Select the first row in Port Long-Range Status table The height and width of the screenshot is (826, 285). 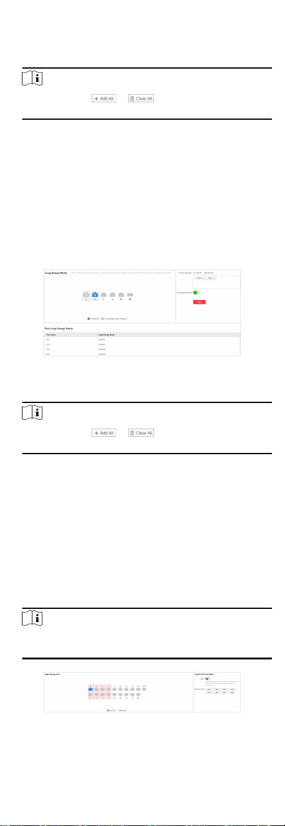(142, 340)
